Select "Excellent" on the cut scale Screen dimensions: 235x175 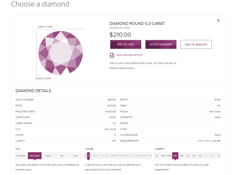point(21,156)
